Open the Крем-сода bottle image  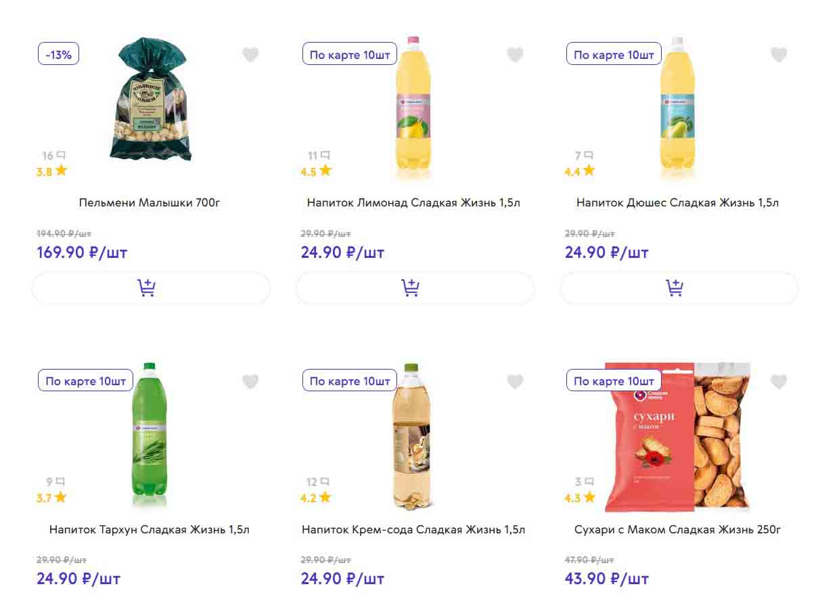(411, 437)
